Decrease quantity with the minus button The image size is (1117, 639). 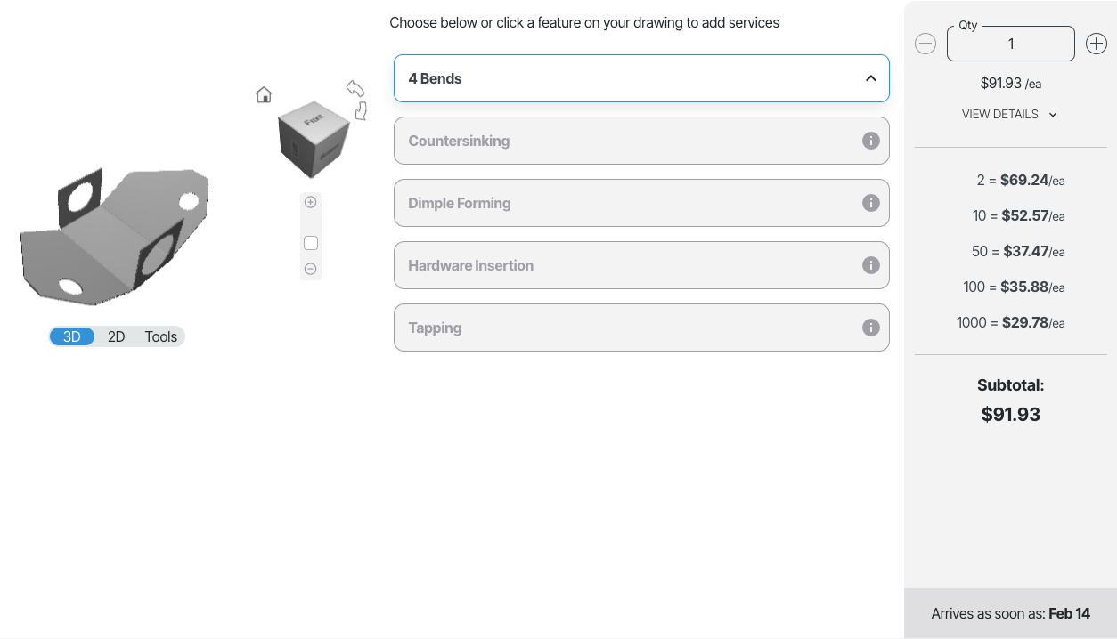925,44
